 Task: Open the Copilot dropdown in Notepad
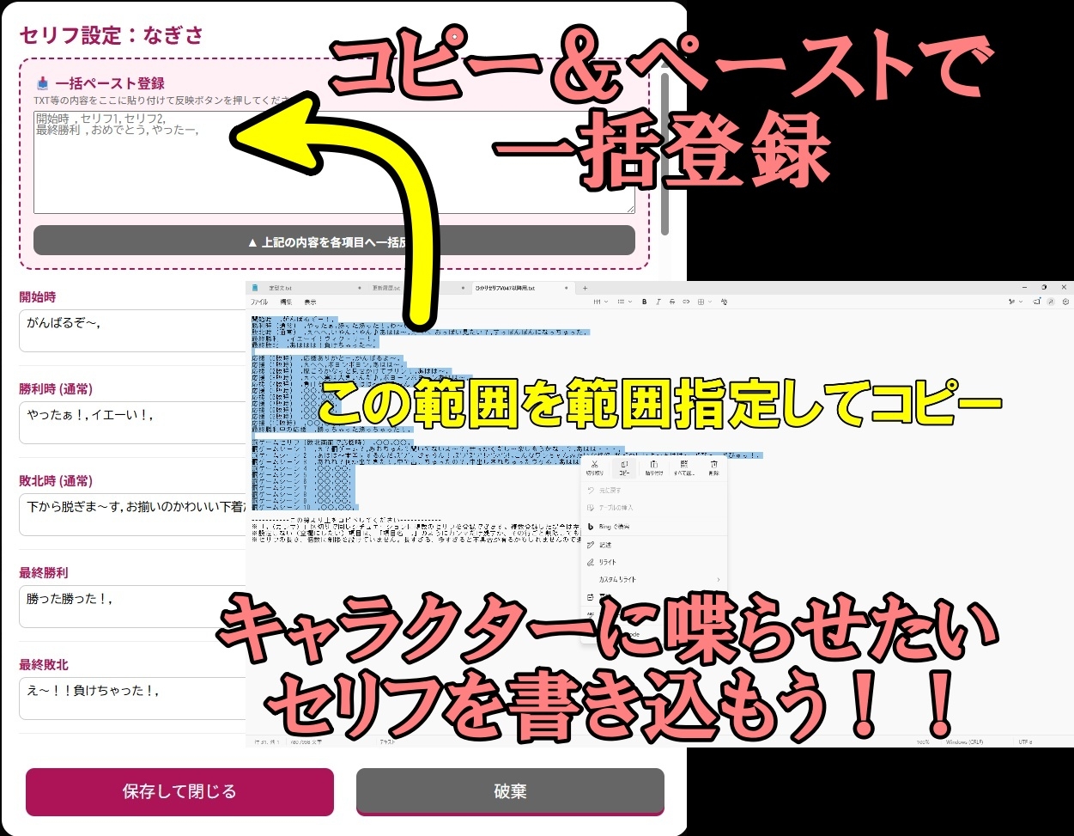[x=1015, y=302]
